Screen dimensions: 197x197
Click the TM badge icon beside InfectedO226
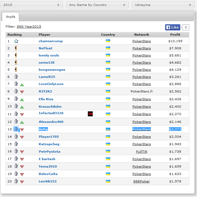[x=90, y=114]
